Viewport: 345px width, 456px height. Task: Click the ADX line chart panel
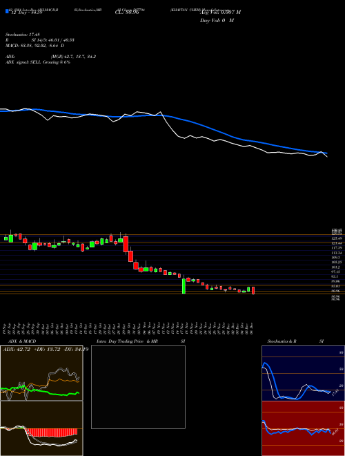coord(41,373)
